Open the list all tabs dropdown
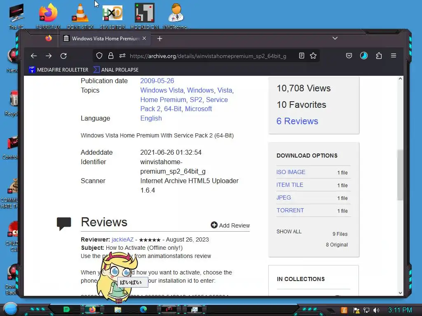Image resolution: width=422 pixels, height=316 pixels. click(335, 38)
